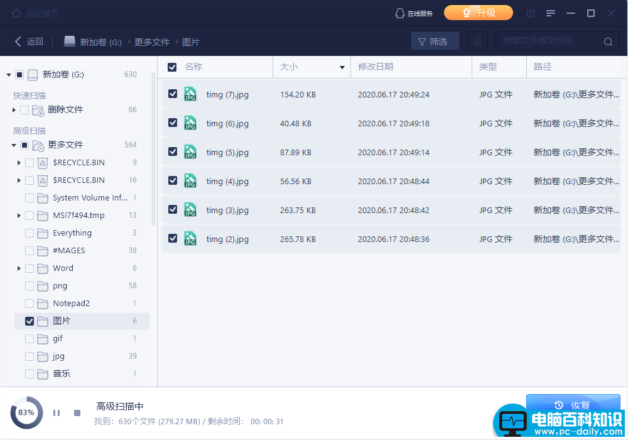Screen dimensions: 628x440
Task: Click JPG file icon of timg (6).jpg
Action: click(x=190, y=123)
